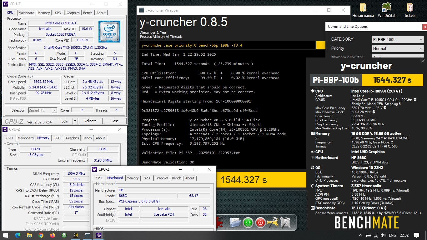The width and height of the screenshot is (427, 240).
Task: Select SPD tab in top CPU-Z window
Action: (x=58, y=13)
